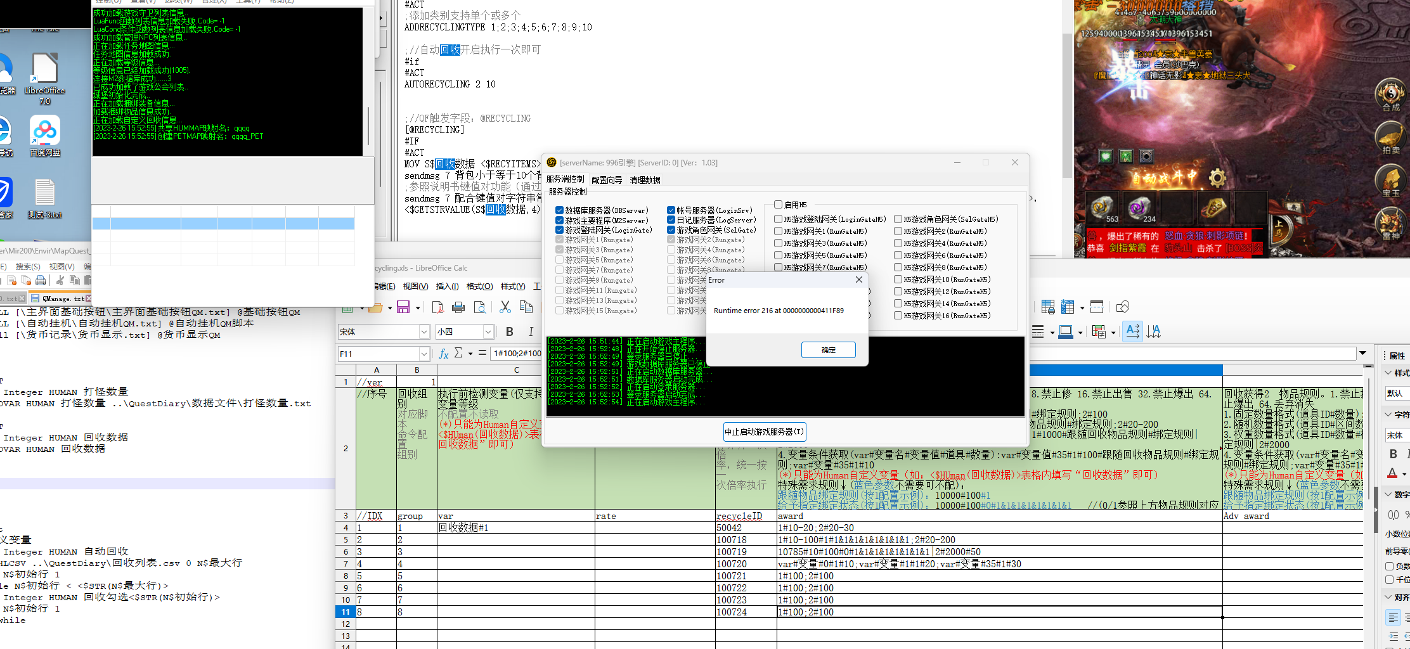1410x649 pixels.
Task: Uncheck 游戏角色网关(SelGate) checkbox
Action: point(671,230)
